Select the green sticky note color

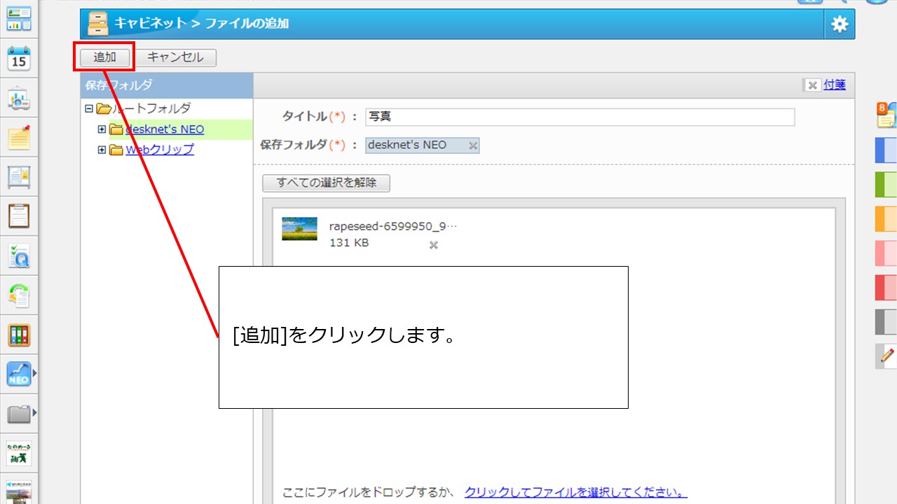[x=886, y=184]
